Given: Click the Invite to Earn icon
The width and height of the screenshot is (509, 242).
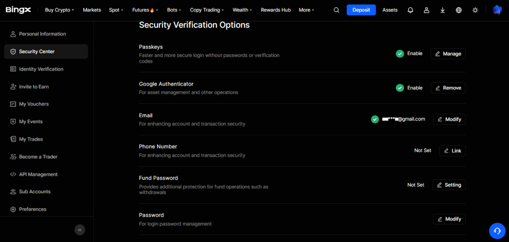Looking at the screenshot, I should pyautogui.click(x=13, y=86).
